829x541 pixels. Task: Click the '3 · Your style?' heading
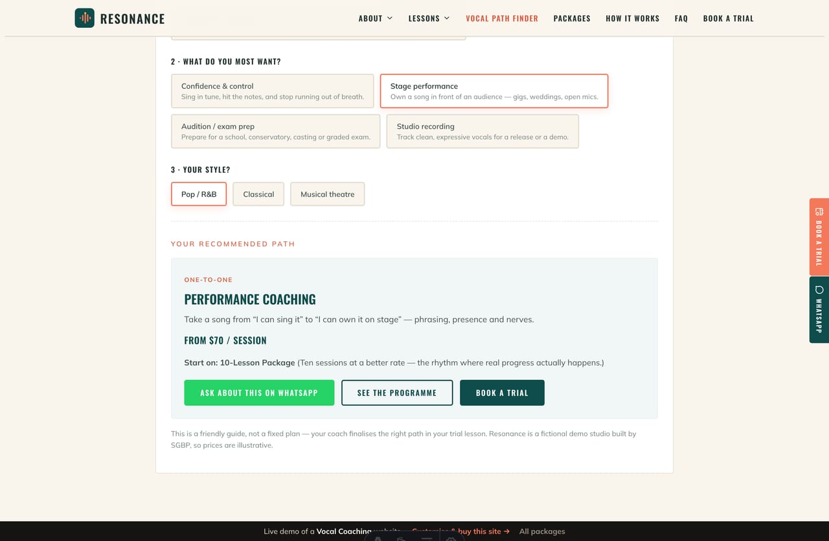[201, 170]
